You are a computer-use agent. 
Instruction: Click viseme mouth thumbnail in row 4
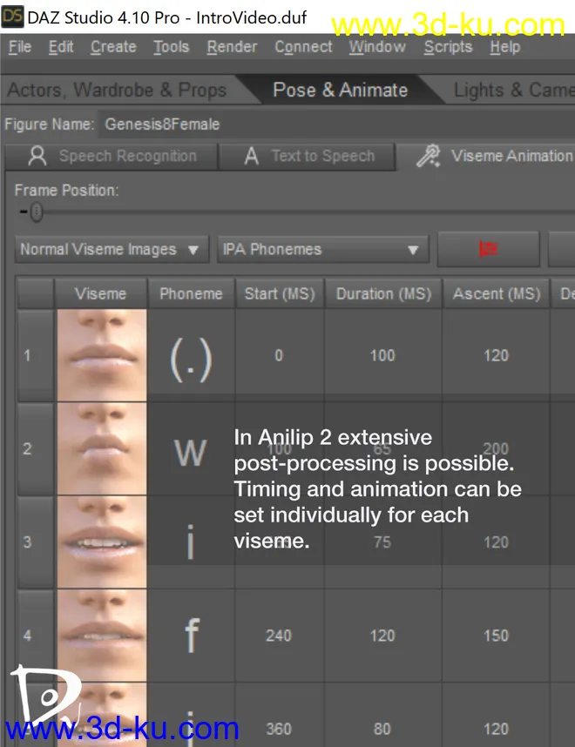[102, 636]
